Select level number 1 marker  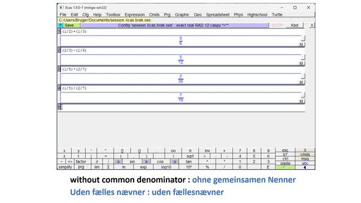[59, 32]
